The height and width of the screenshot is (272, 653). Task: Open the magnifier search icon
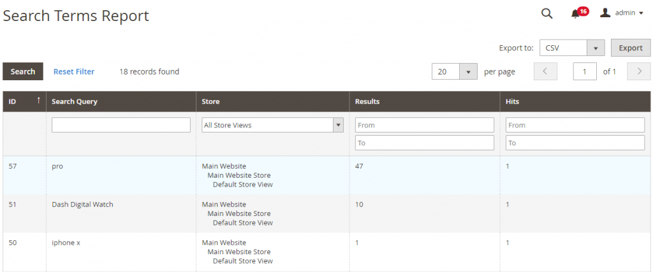[x=547, y=13]
